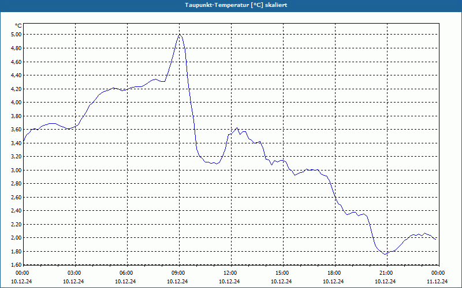Click the 09:00 time label
Viewport: 462px width, 288px height.
click(x=178, y=273)
